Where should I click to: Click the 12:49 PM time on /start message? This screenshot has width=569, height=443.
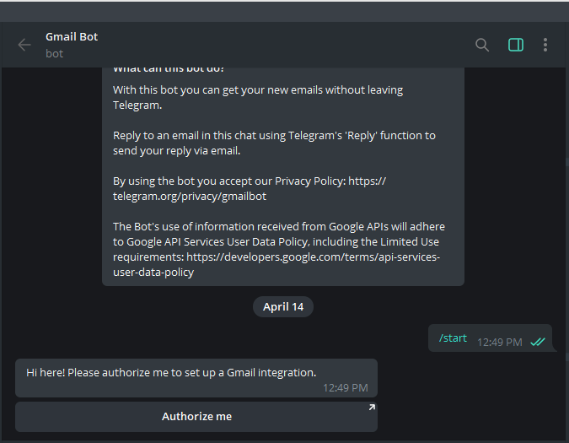coord(499,343)
